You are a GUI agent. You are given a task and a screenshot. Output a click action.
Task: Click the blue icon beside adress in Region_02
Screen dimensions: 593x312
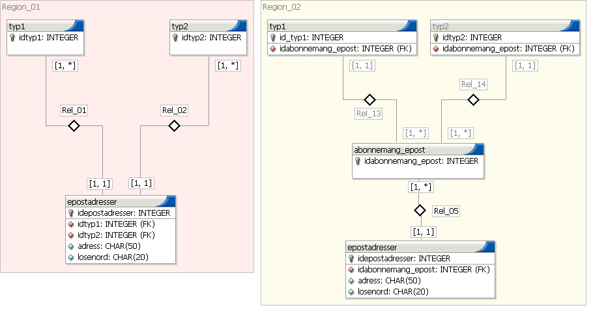[x=351, y=281]
